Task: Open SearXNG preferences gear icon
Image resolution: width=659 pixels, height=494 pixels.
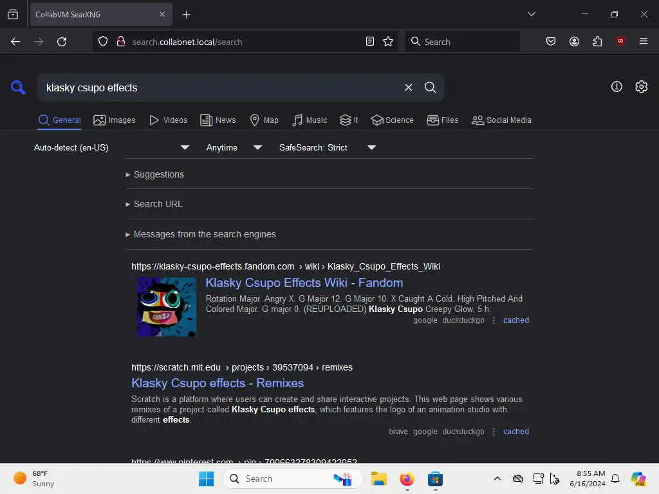Action: click(642, 87)
